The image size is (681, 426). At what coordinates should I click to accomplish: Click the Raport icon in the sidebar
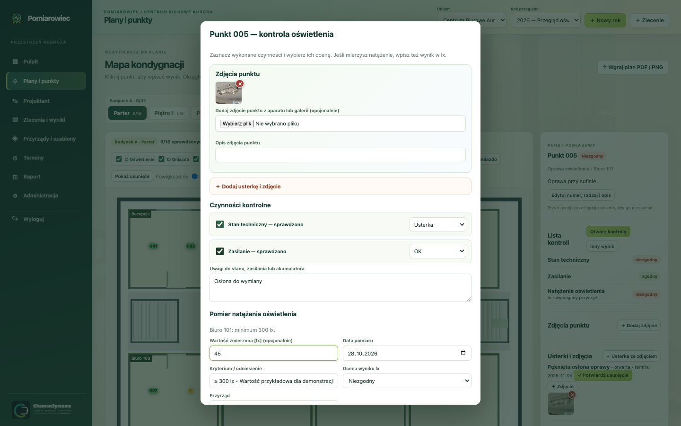(15, 177)
